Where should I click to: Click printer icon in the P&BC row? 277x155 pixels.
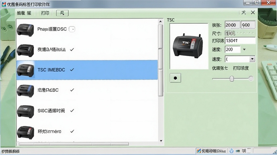coord(25,91)
